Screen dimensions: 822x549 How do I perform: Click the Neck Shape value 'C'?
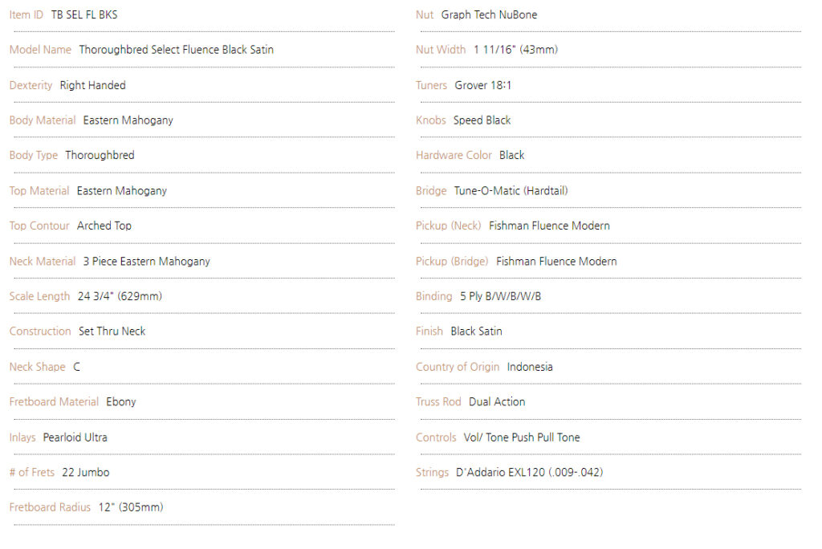tap(76, 367)
